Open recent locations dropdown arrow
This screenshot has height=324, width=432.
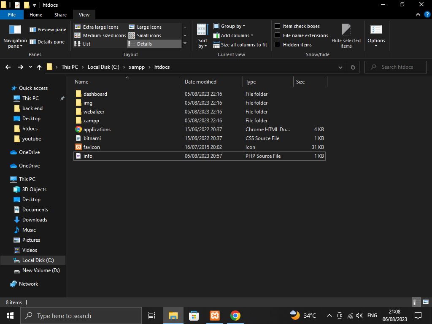click(x=30, y=67)
